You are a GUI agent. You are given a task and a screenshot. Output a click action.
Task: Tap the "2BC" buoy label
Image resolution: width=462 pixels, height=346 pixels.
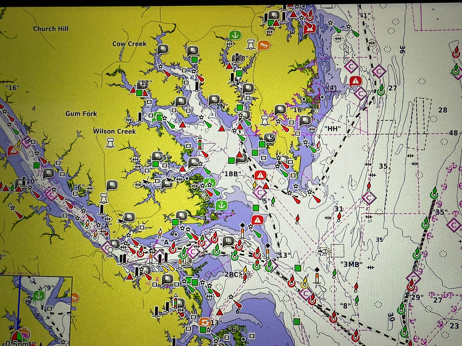[231, 275]
